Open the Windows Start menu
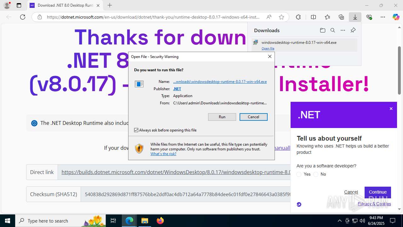The width and height of the screenshot is (403, 227). 8,221
